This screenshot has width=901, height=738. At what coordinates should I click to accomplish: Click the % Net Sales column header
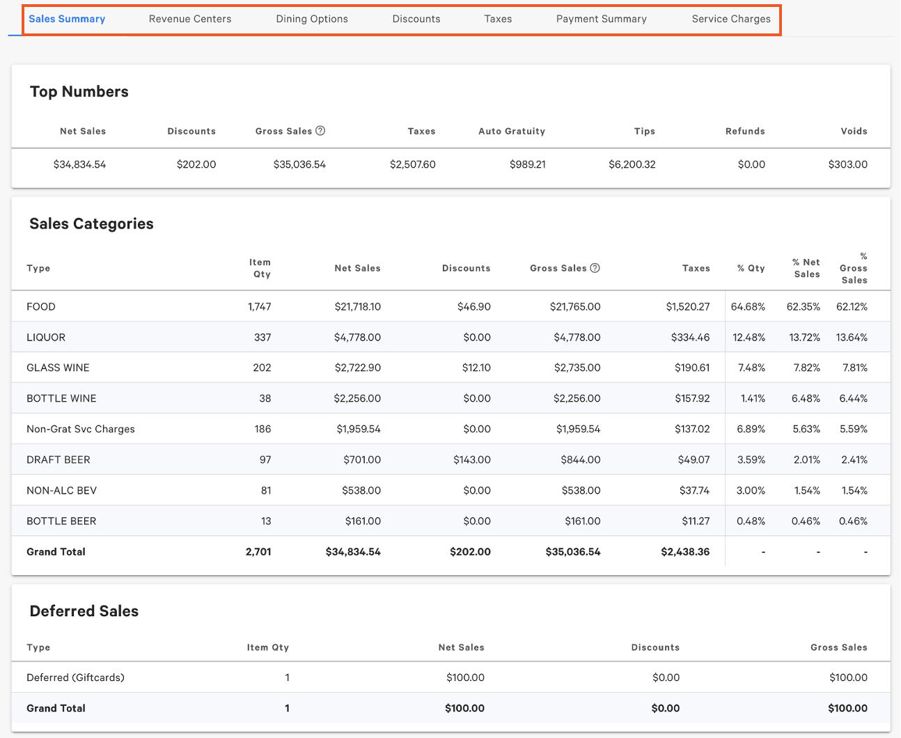click(806, 267)
